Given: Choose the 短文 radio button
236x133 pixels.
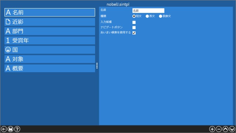Looking at the screenshot, I should 134,16.
